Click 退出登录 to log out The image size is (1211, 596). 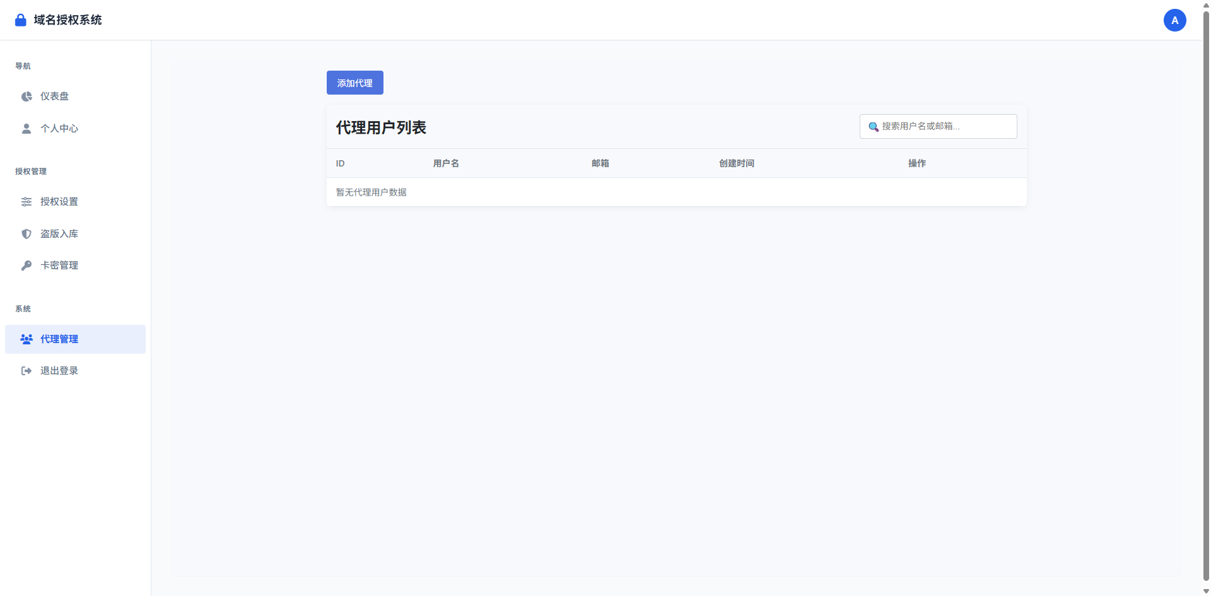[59, 370]
